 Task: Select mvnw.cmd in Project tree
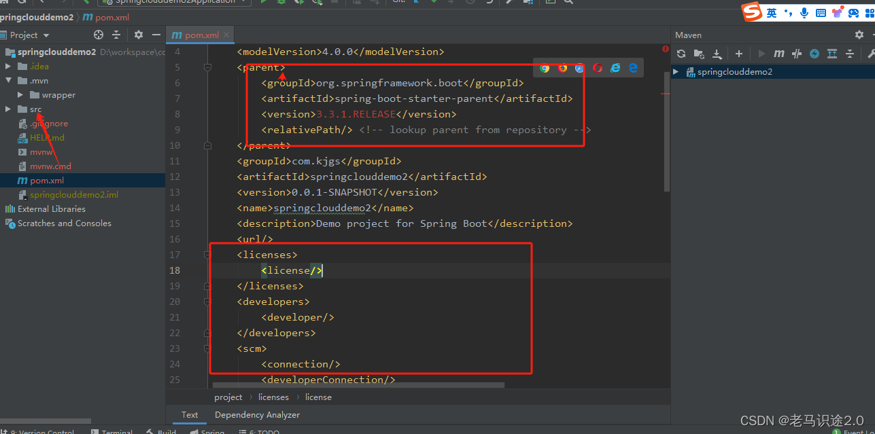coord(50,166)
